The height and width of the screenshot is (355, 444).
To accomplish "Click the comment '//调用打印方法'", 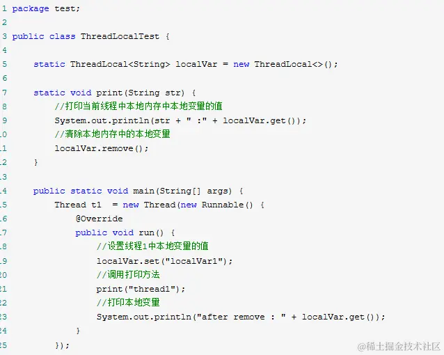I will (x=128, y=274).
